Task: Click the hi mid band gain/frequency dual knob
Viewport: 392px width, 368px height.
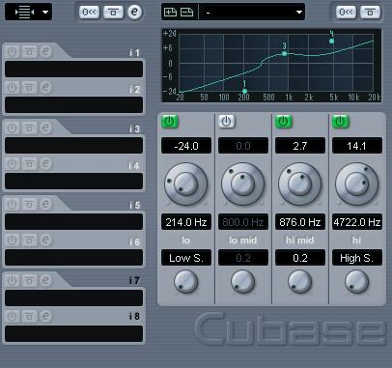Action: 299,184
